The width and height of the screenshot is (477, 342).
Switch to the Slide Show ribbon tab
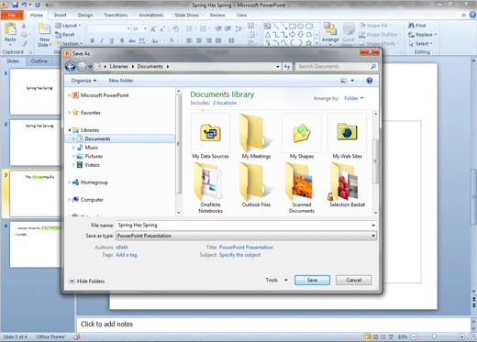pyautogui.click(x=186, y=15)
